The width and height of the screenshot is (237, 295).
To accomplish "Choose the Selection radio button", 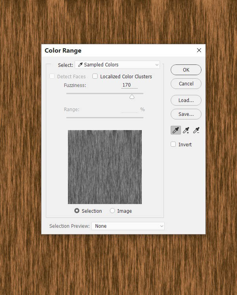I will point(77,211).
